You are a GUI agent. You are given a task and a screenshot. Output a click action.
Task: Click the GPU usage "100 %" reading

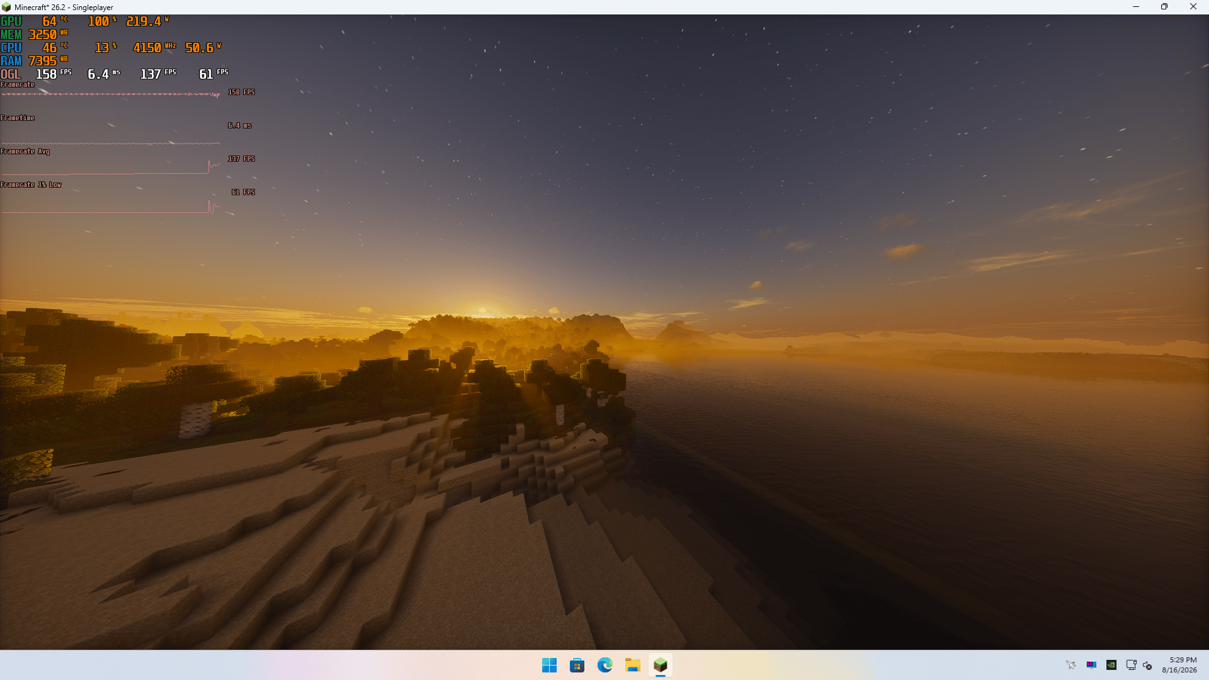[102, 21]
